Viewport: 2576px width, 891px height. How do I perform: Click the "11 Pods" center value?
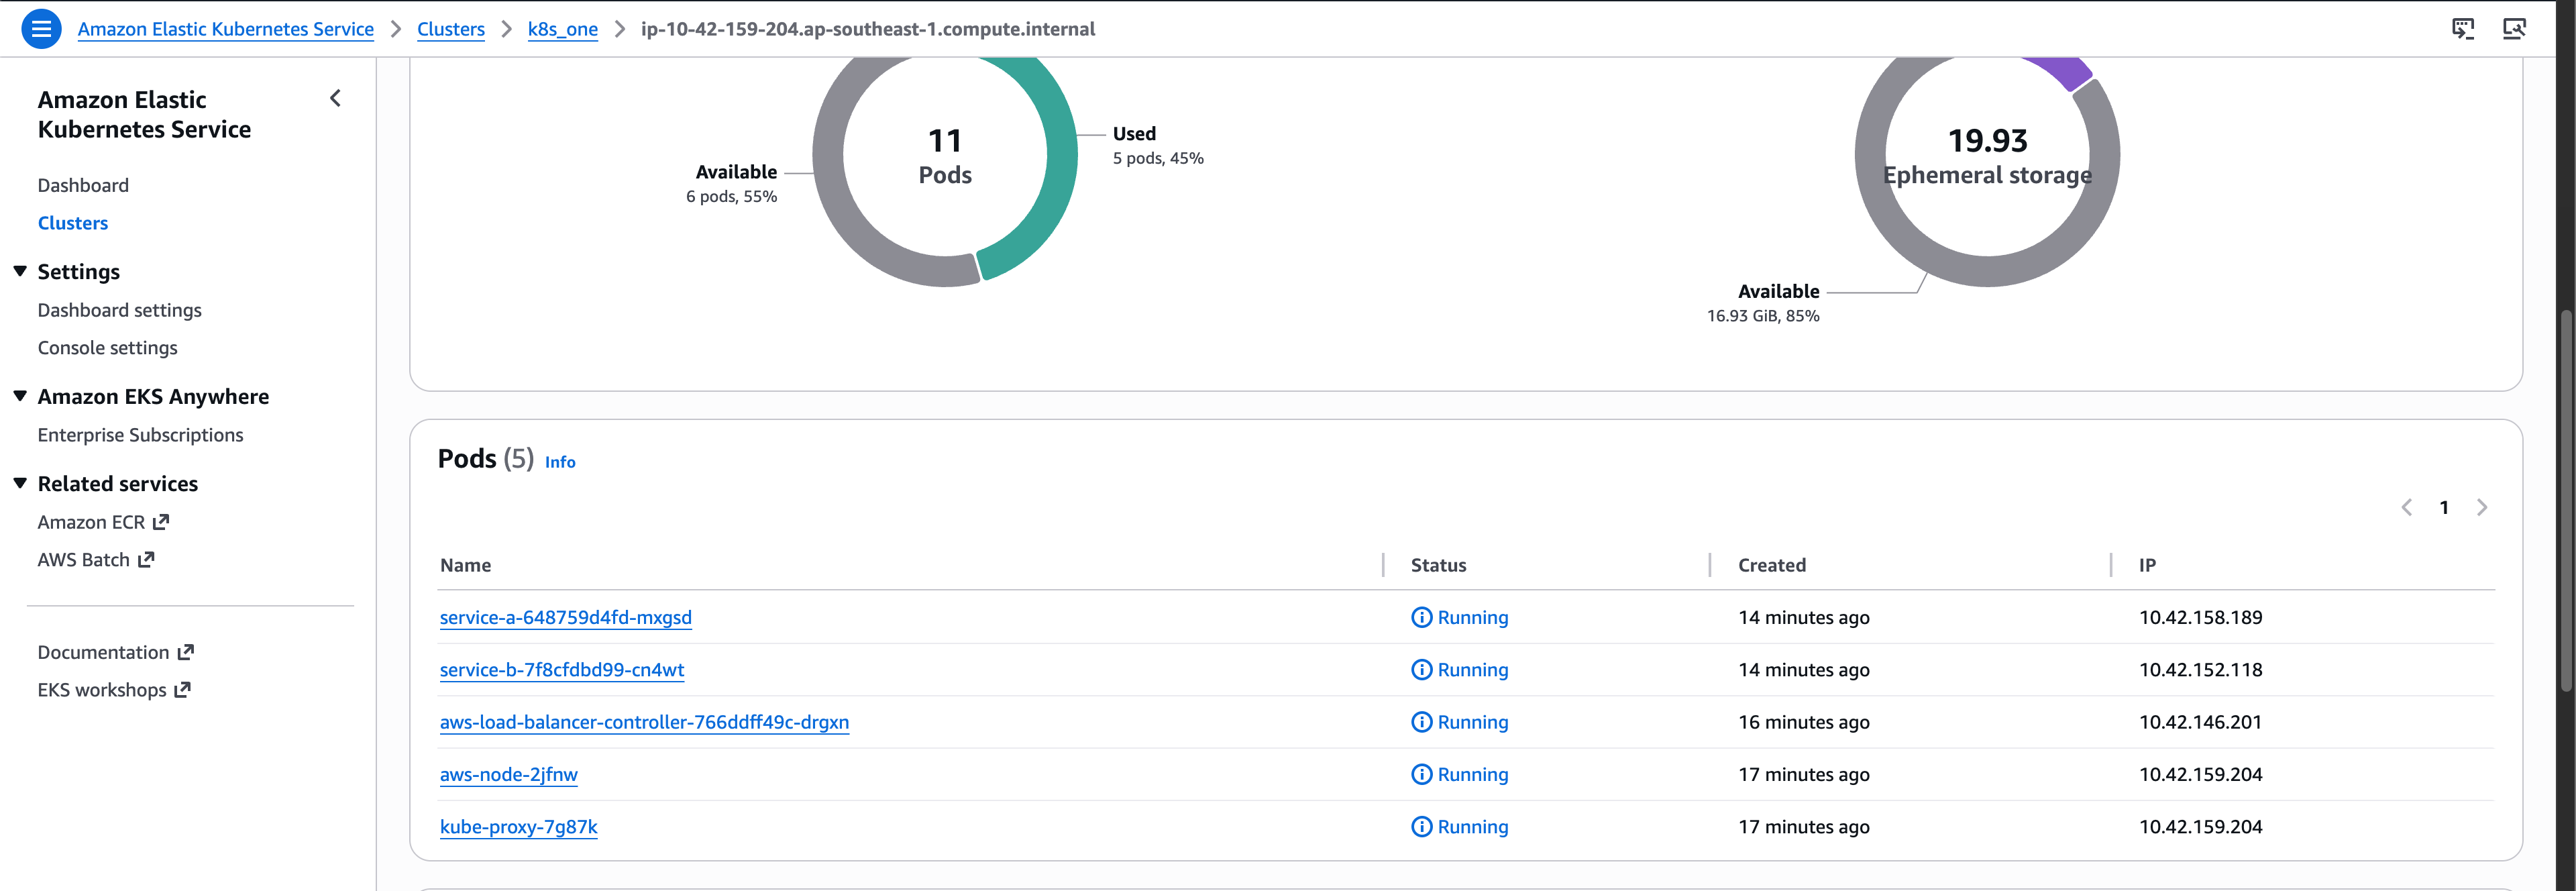click(x=945, y=157)
